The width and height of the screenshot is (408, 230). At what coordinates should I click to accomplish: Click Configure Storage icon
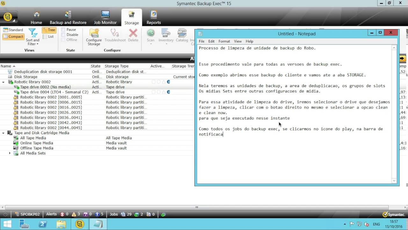coord(94,33)
